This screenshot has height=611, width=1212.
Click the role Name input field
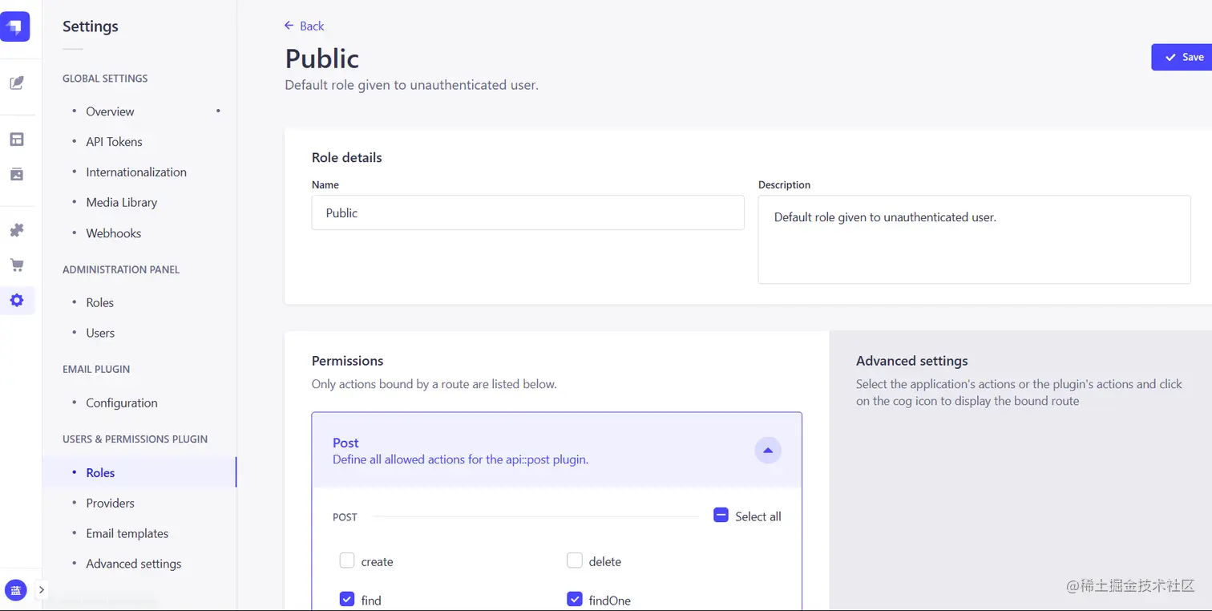(x=527, y=213)
